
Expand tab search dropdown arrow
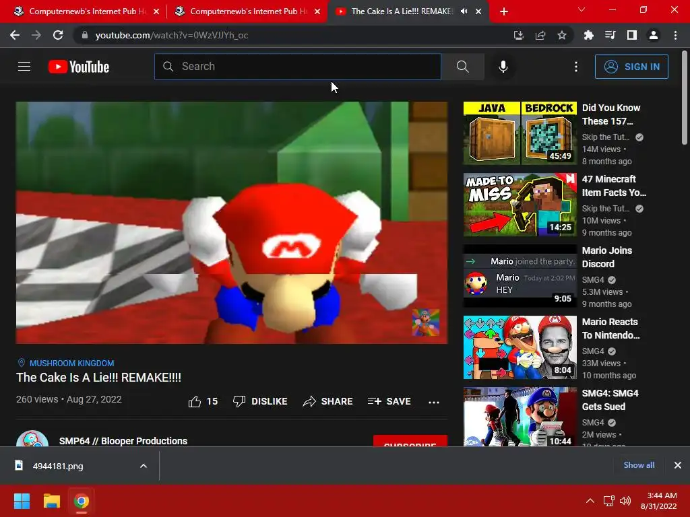tap(582, 9)
